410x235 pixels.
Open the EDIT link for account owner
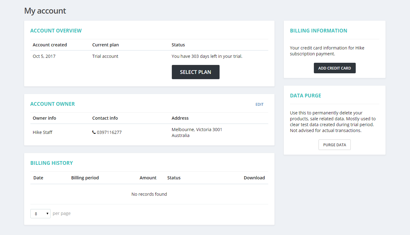259,105
